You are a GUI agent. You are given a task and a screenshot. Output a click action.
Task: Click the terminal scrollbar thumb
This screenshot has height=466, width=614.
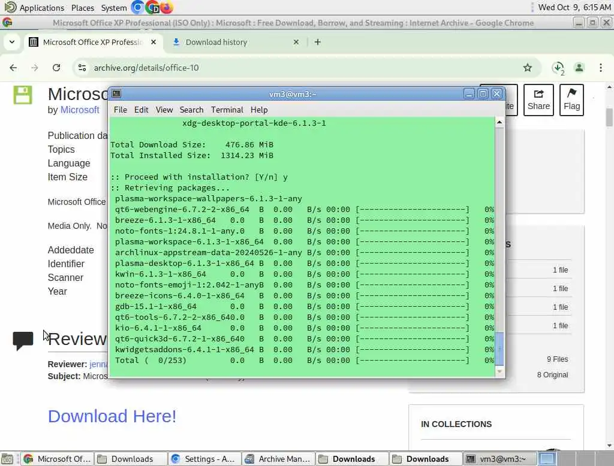tap(499, 348)
